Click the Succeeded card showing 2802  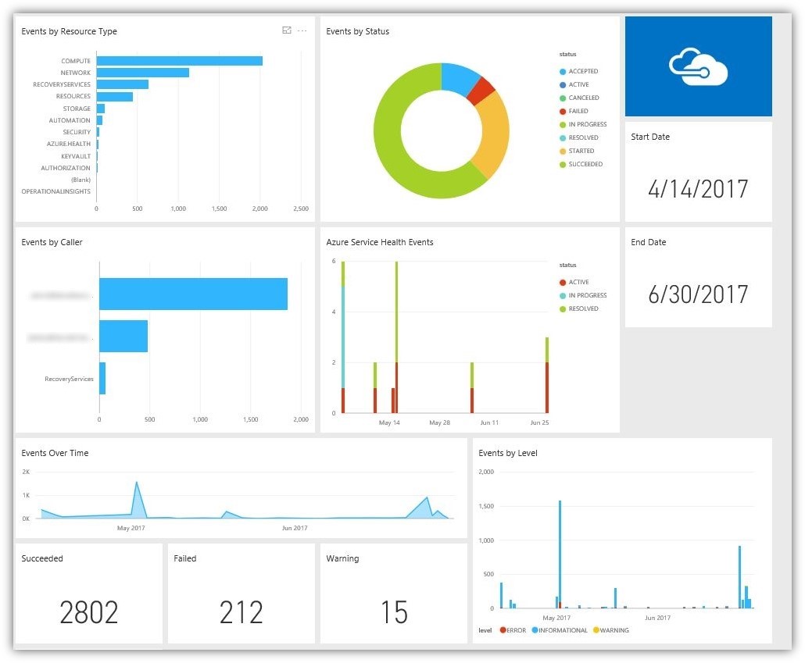[89, 593]
